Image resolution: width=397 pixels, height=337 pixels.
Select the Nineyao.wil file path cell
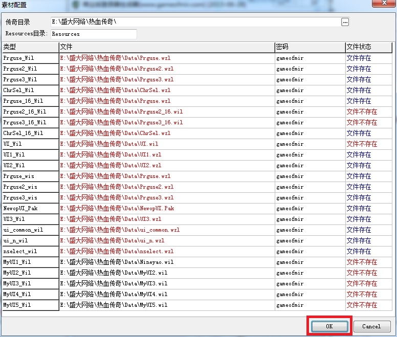(x=166, y=262)
